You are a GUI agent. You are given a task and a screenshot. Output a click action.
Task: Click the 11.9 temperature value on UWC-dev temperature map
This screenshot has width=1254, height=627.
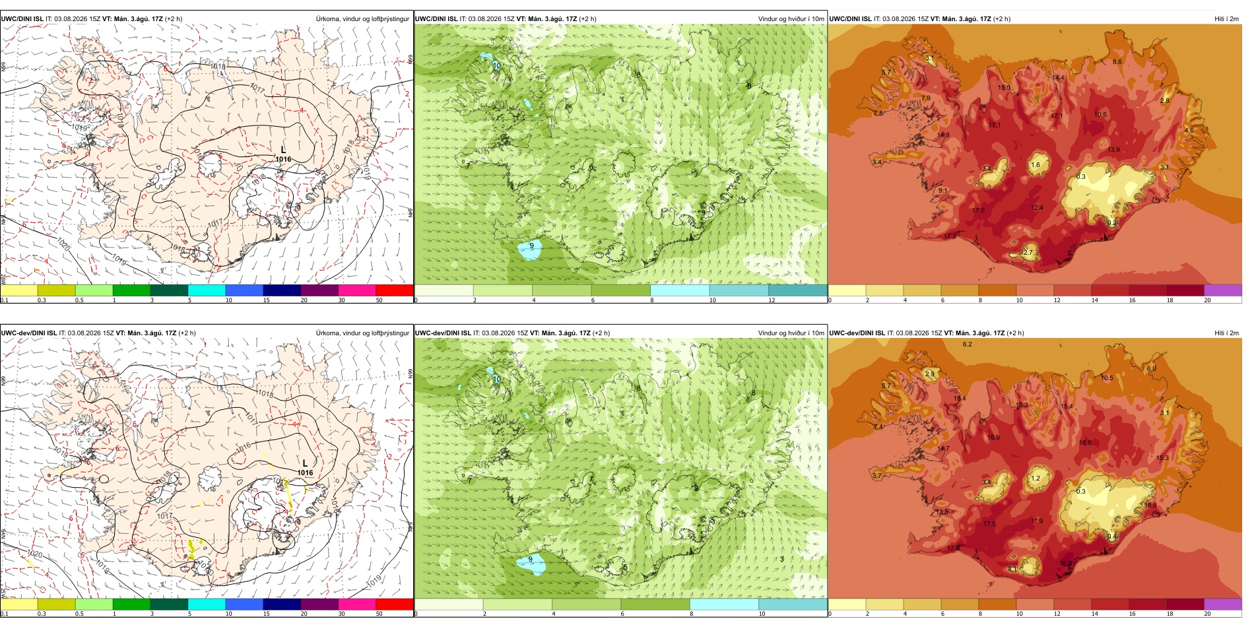[x=1037, y=521]
